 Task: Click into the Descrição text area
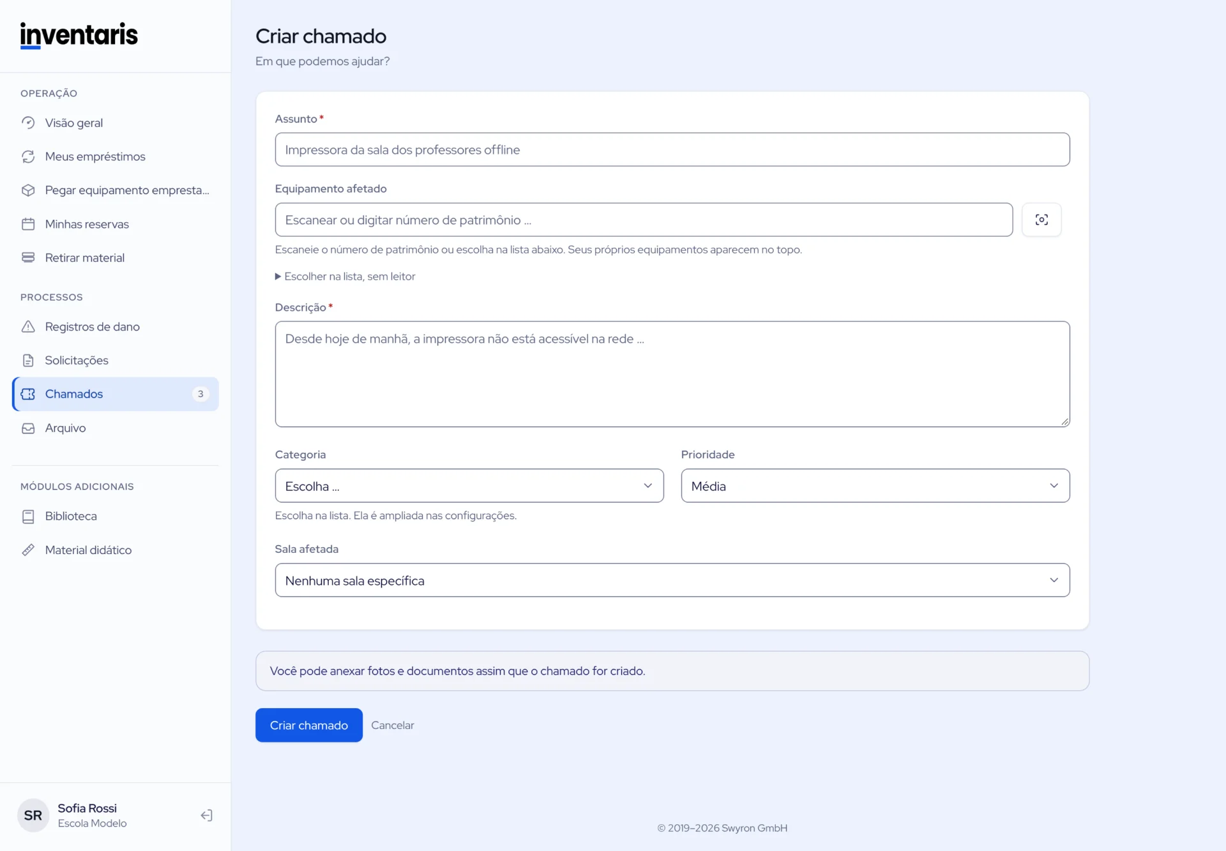[x=672, y=374]
